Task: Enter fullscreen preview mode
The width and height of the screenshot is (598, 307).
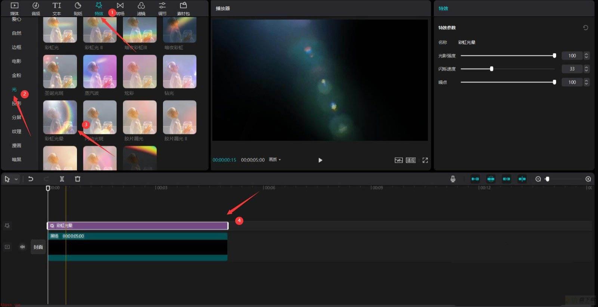Action: tap(425, 160)
